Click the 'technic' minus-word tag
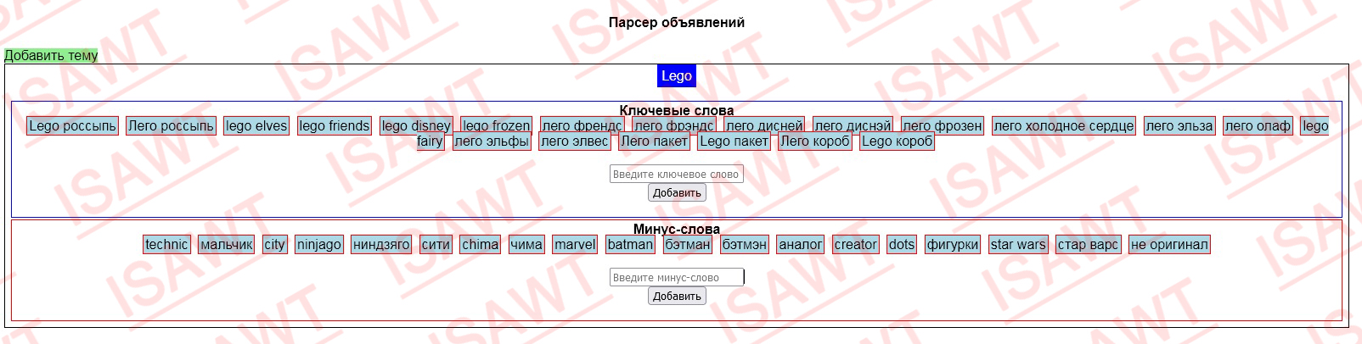This screenshot has width=1362, height=344. 166,244
